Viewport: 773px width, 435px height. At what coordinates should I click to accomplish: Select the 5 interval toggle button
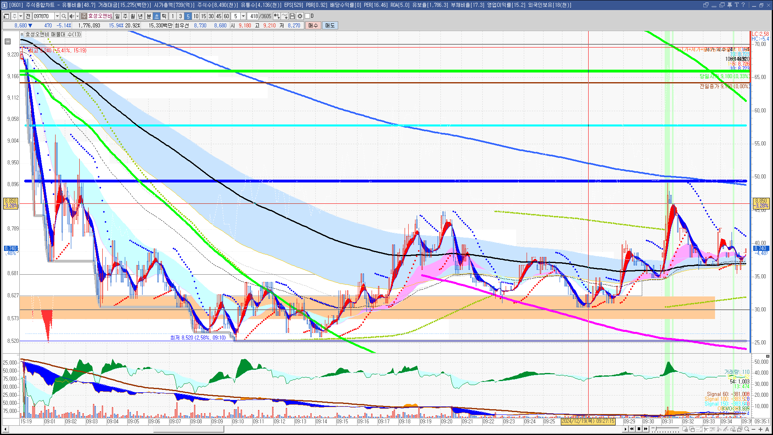[188, 16]
